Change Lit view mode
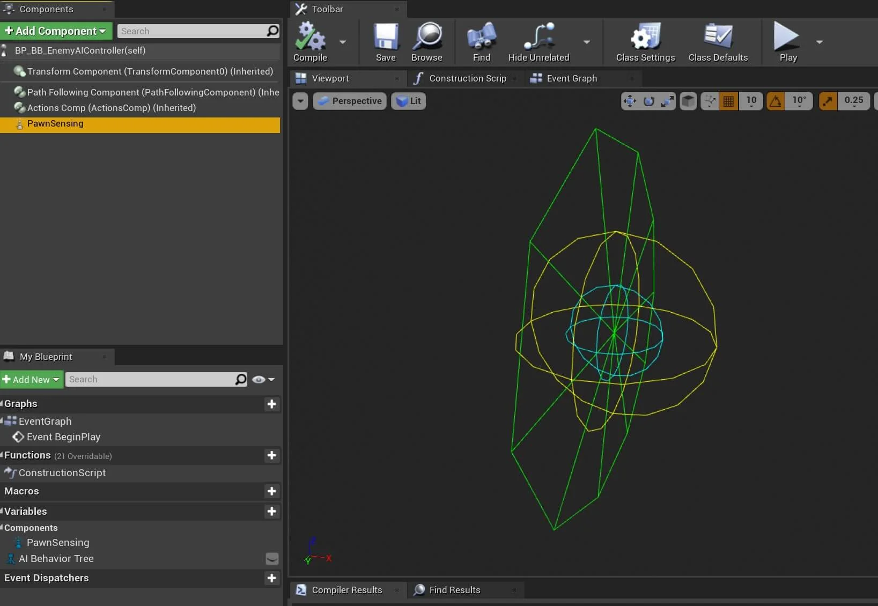Viewport: 878px width, 606px height. [x=409, y=101]
